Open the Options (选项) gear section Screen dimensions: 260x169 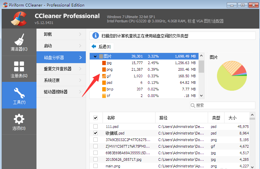point(19,122)
